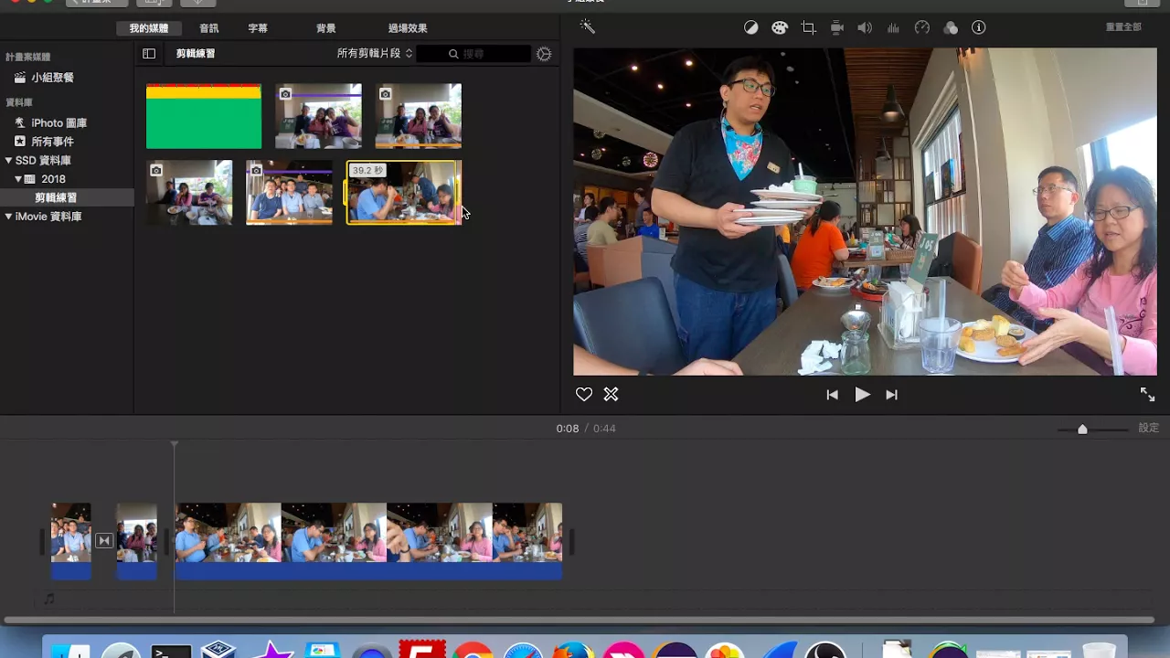This screenshot has width=1170, height=658.
Task: Switch to the 我的媒體 tab
Action: [x=148, y=28]
